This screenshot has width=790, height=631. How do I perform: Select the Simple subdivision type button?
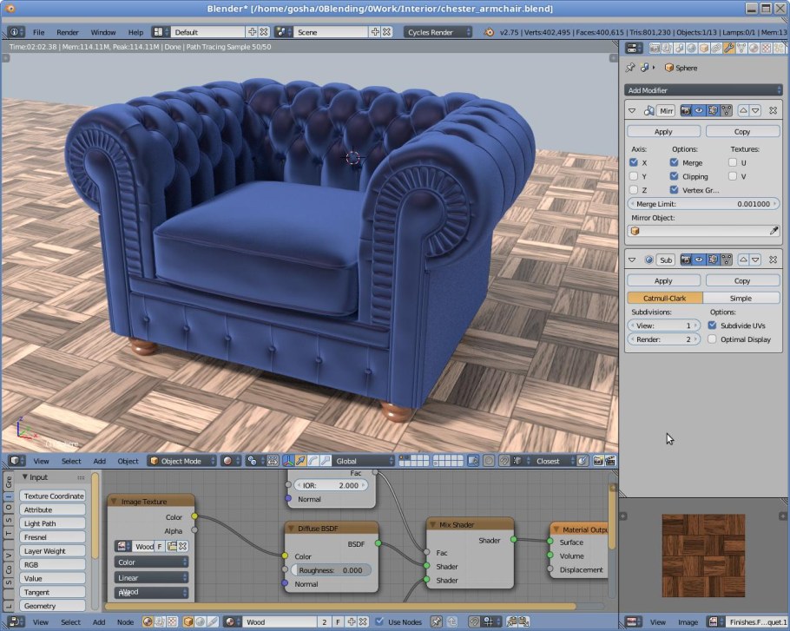point(741,298)
